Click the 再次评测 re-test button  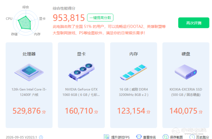[194, 23]
